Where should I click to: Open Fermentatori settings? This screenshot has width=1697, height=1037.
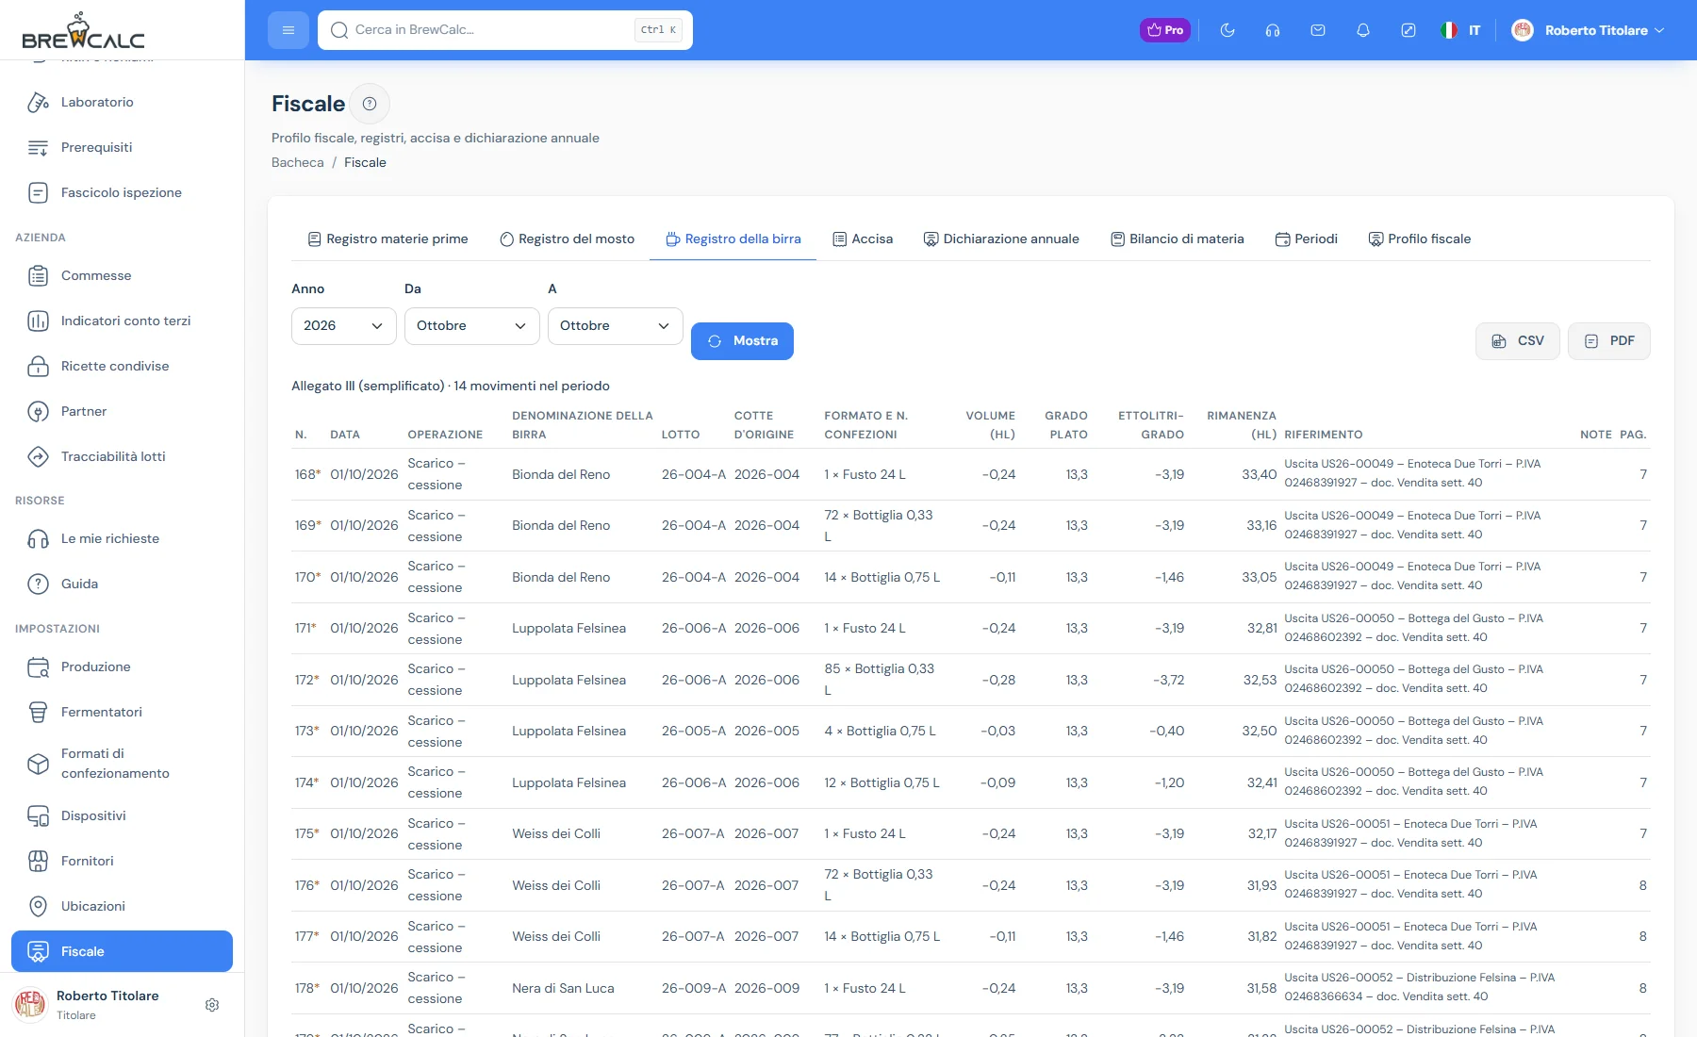122,712
